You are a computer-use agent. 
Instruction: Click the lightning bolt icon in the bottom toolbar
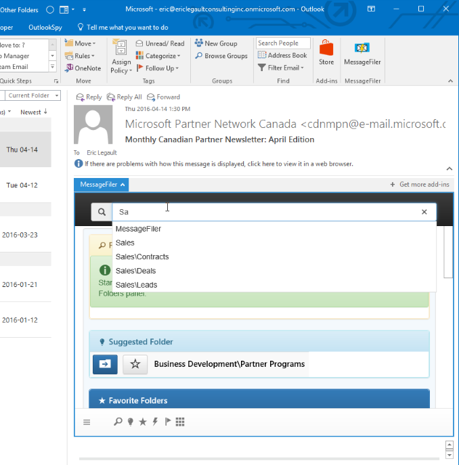click(x=155, y=422)
